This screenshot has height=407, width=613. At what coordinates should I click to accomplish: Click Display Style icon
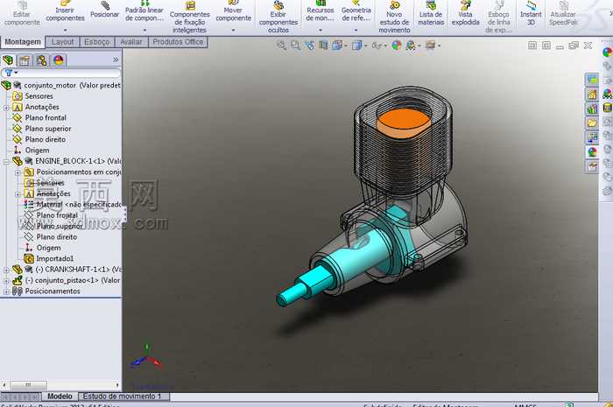coord(356,46)
